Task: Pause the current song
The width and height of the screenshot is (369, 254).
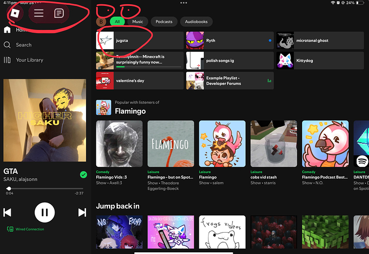Action: [x=45, y=212]
